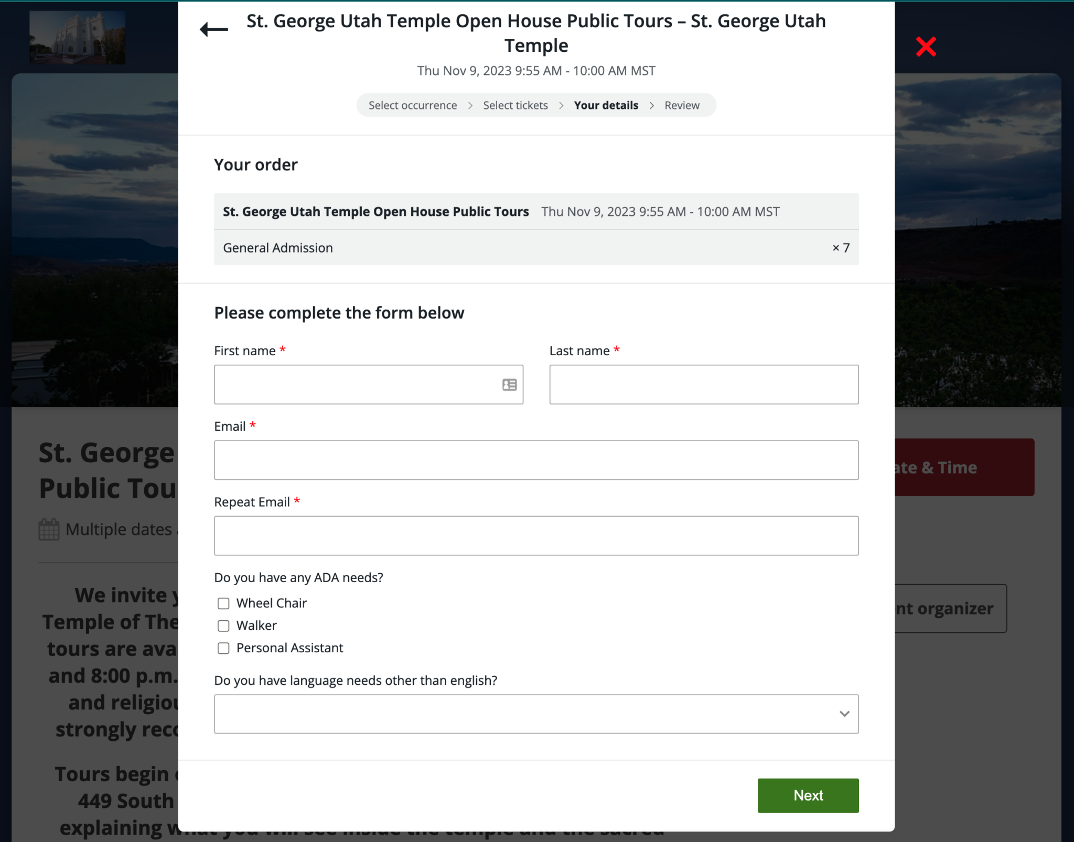The image size is (1074, 842).
Task: Click the order title St. George Utah Temple Open House Public Tours
Action: pos(375,211)
